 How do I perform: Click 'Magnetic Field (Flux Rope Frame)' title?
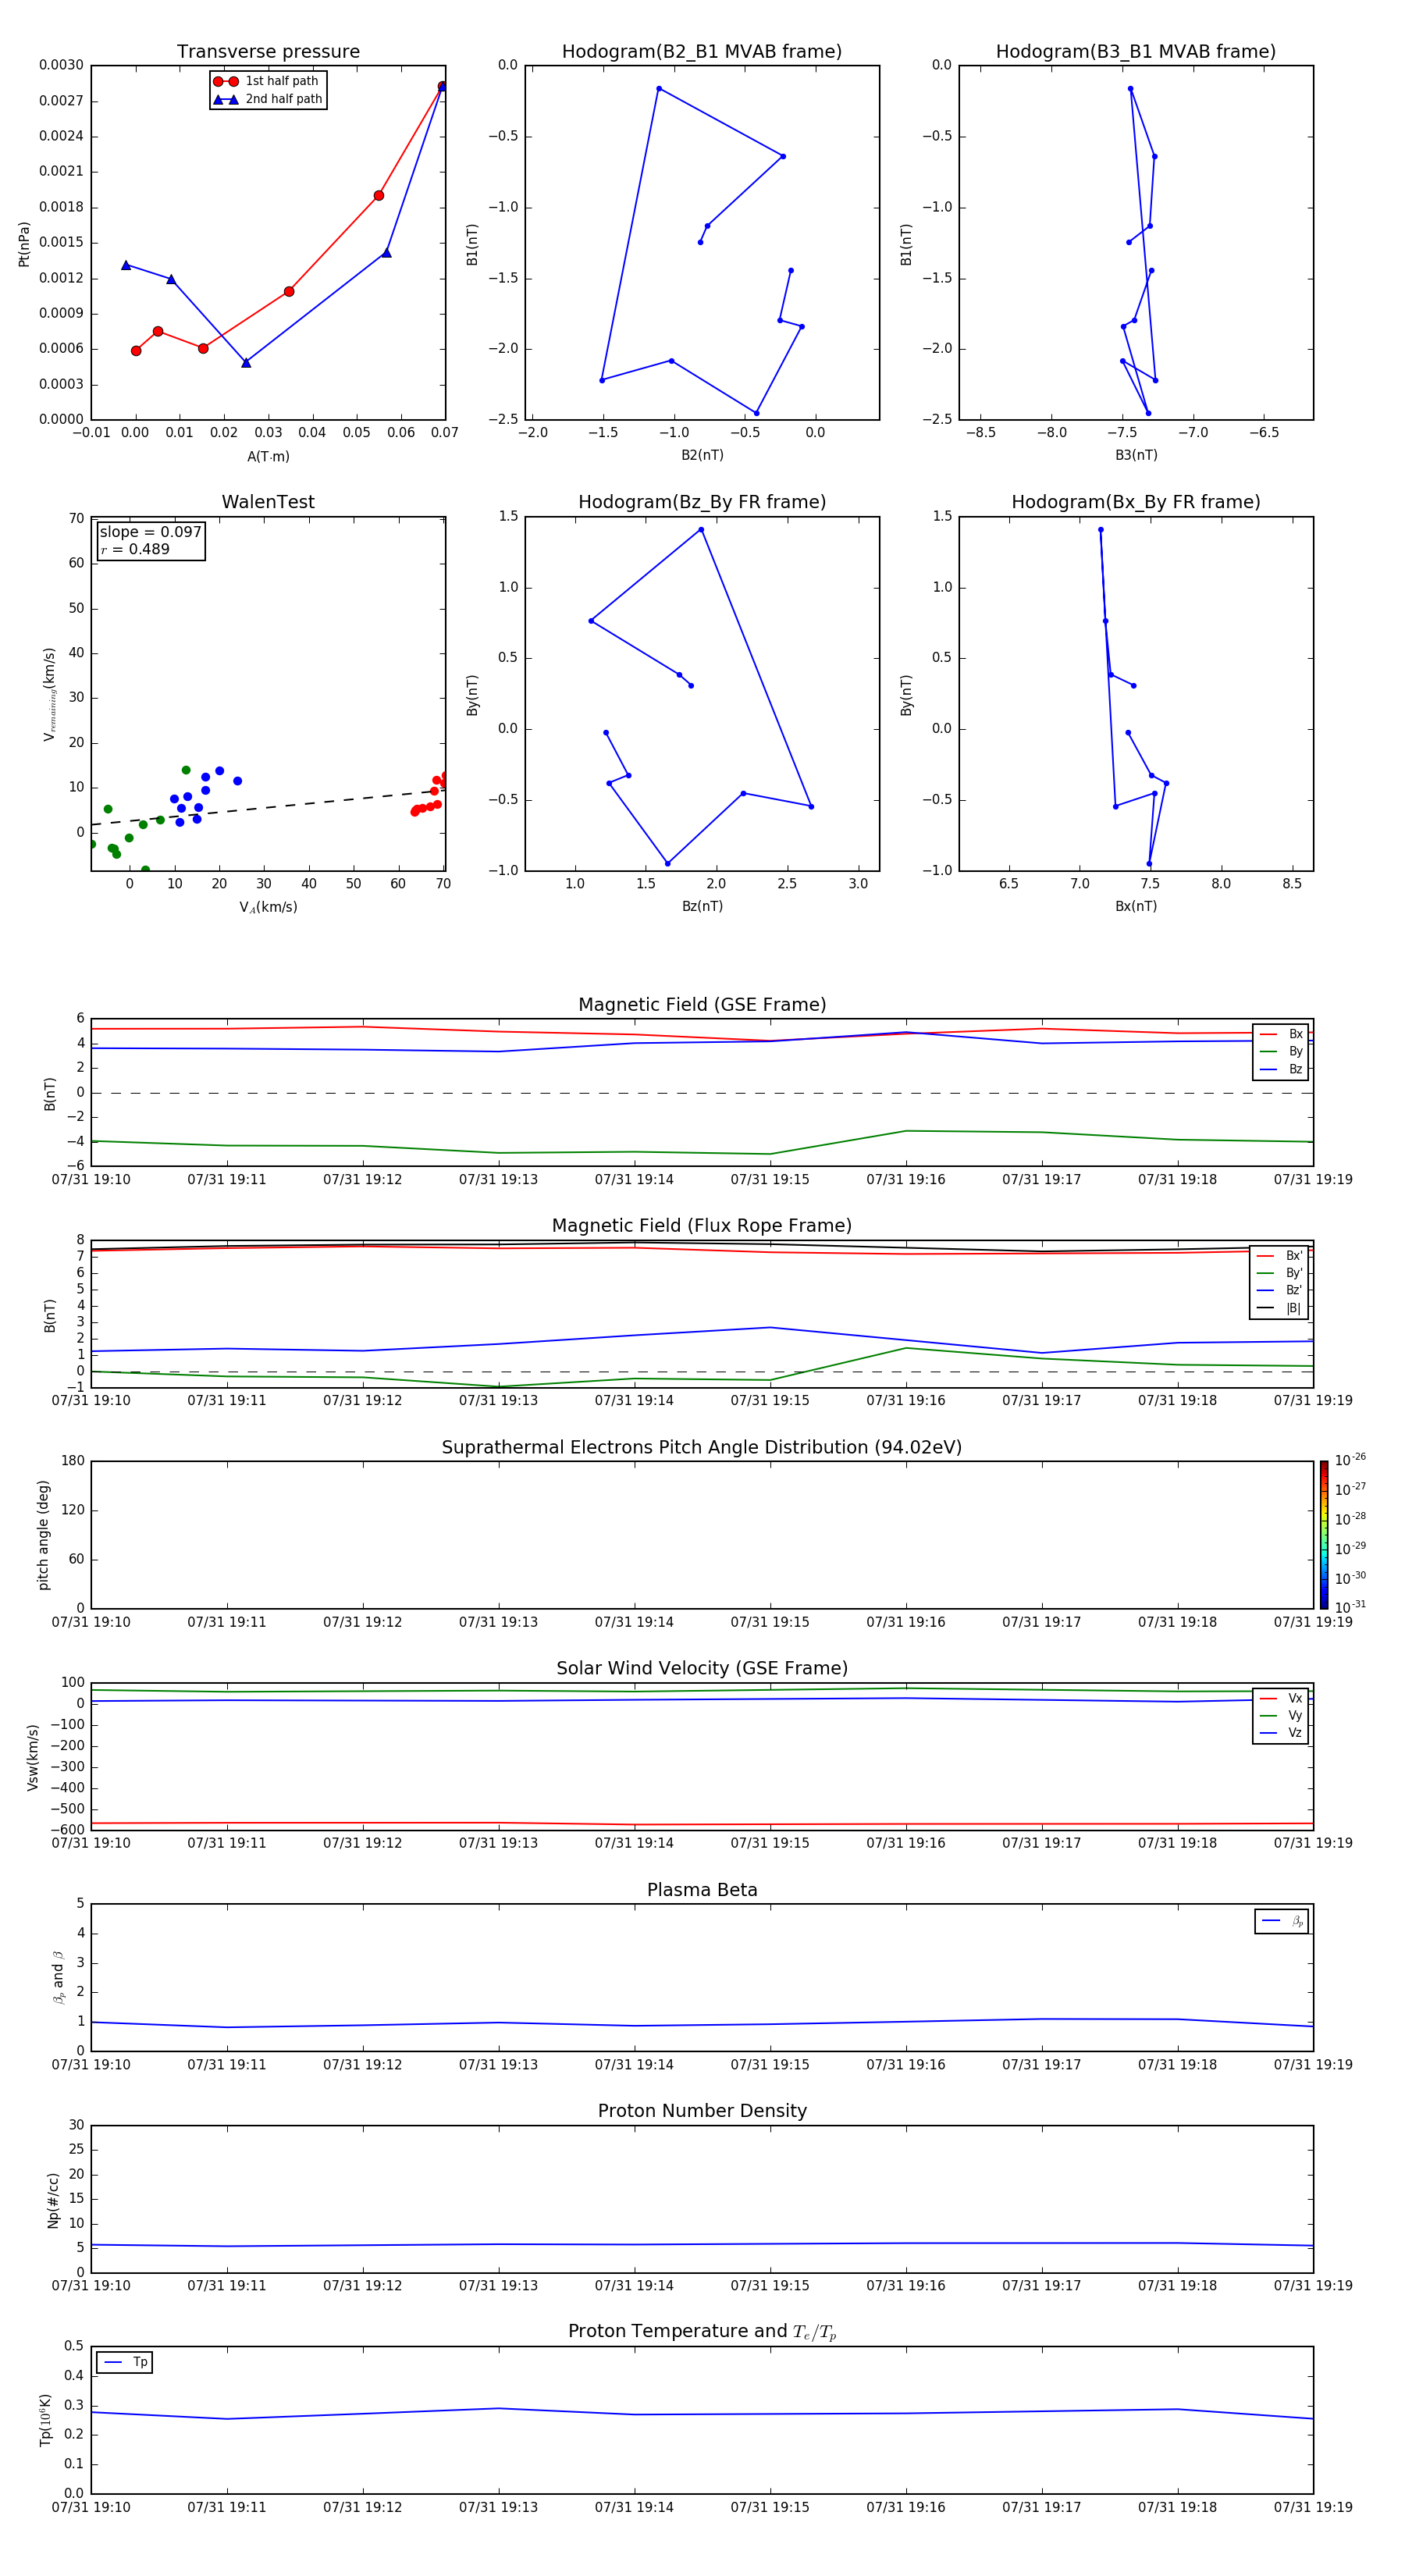[702, 1226]
